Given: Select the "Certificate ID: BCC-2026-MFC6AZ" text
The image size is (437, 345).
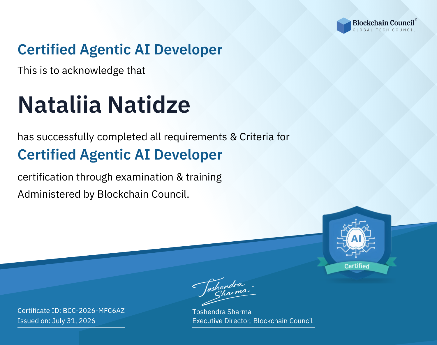Looking at the screenshot, I should [x=71, y=311].
